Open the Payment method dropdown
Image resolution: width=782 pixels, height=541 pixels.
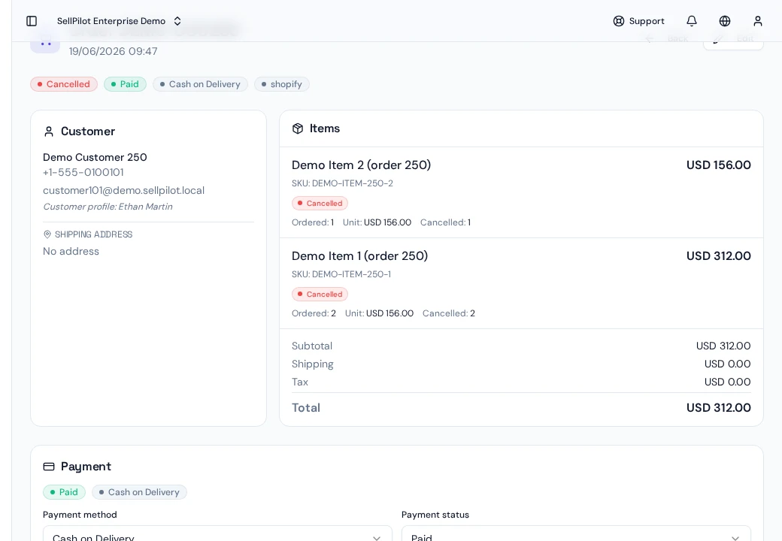(x=217, y=533)
